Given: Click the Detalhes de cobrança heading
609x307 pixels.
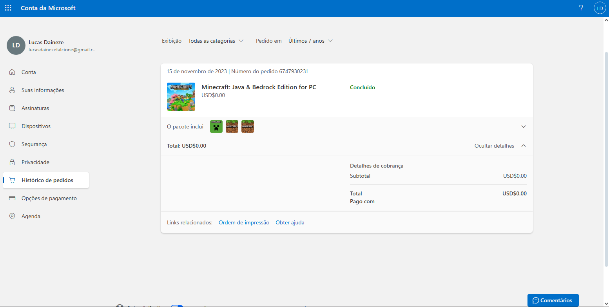Looking at the screenshot, I should (377, 166).
